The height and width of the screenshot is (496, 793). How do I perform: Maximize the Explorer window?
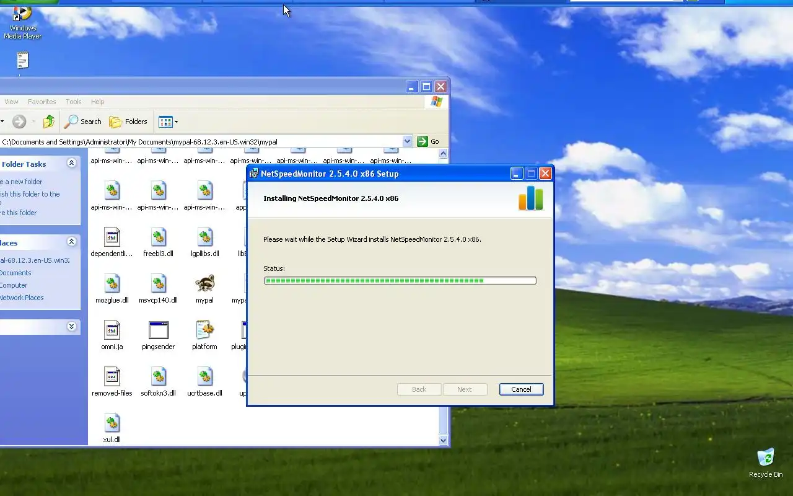click(x=426, y=87)
